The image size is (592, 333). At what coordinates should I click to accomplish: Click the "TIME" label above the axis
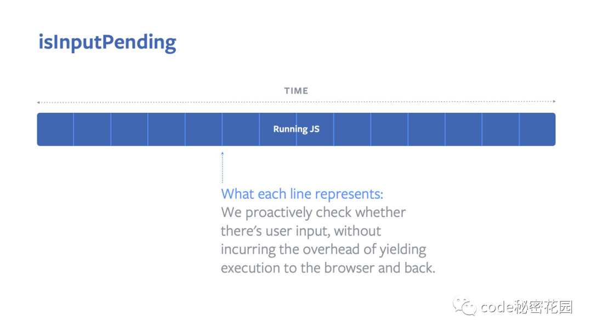coord(296,91)
